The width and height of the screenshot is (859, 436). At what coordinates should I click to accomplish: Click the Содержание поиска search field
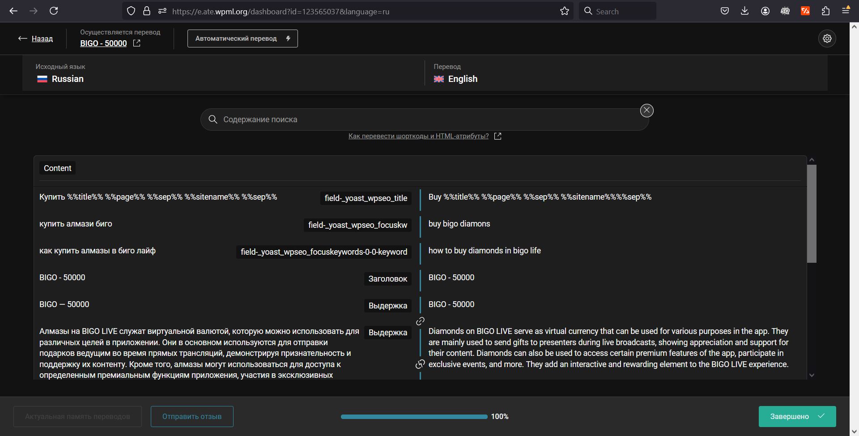click(x=424, y=120)
